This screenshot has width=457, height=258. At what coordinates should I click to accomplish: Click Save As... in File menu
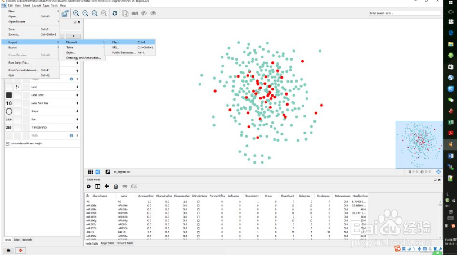click(30, 35)
